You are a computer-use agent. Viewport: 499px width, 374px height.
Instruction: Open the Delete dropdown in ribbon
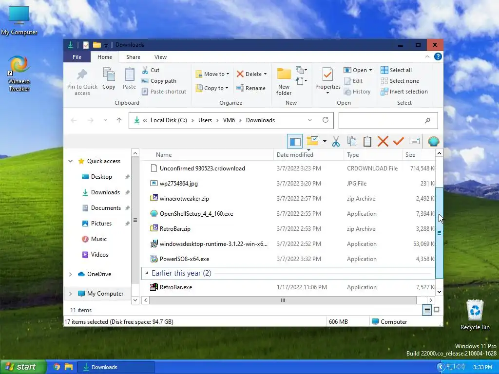[251, 74]
